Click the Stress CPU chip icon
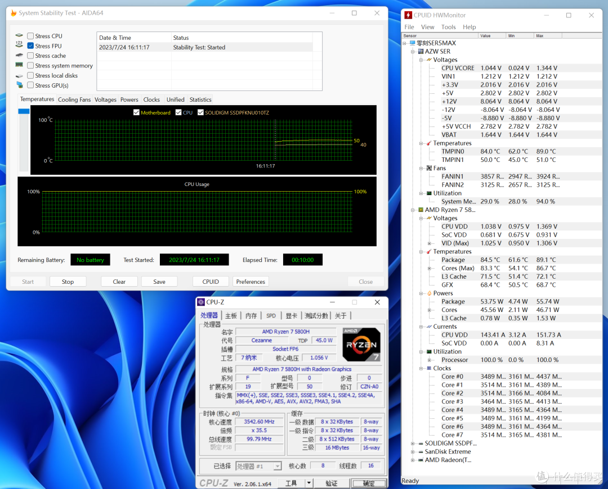The height and width of the screenshot is (489, 608). point(19,36)
